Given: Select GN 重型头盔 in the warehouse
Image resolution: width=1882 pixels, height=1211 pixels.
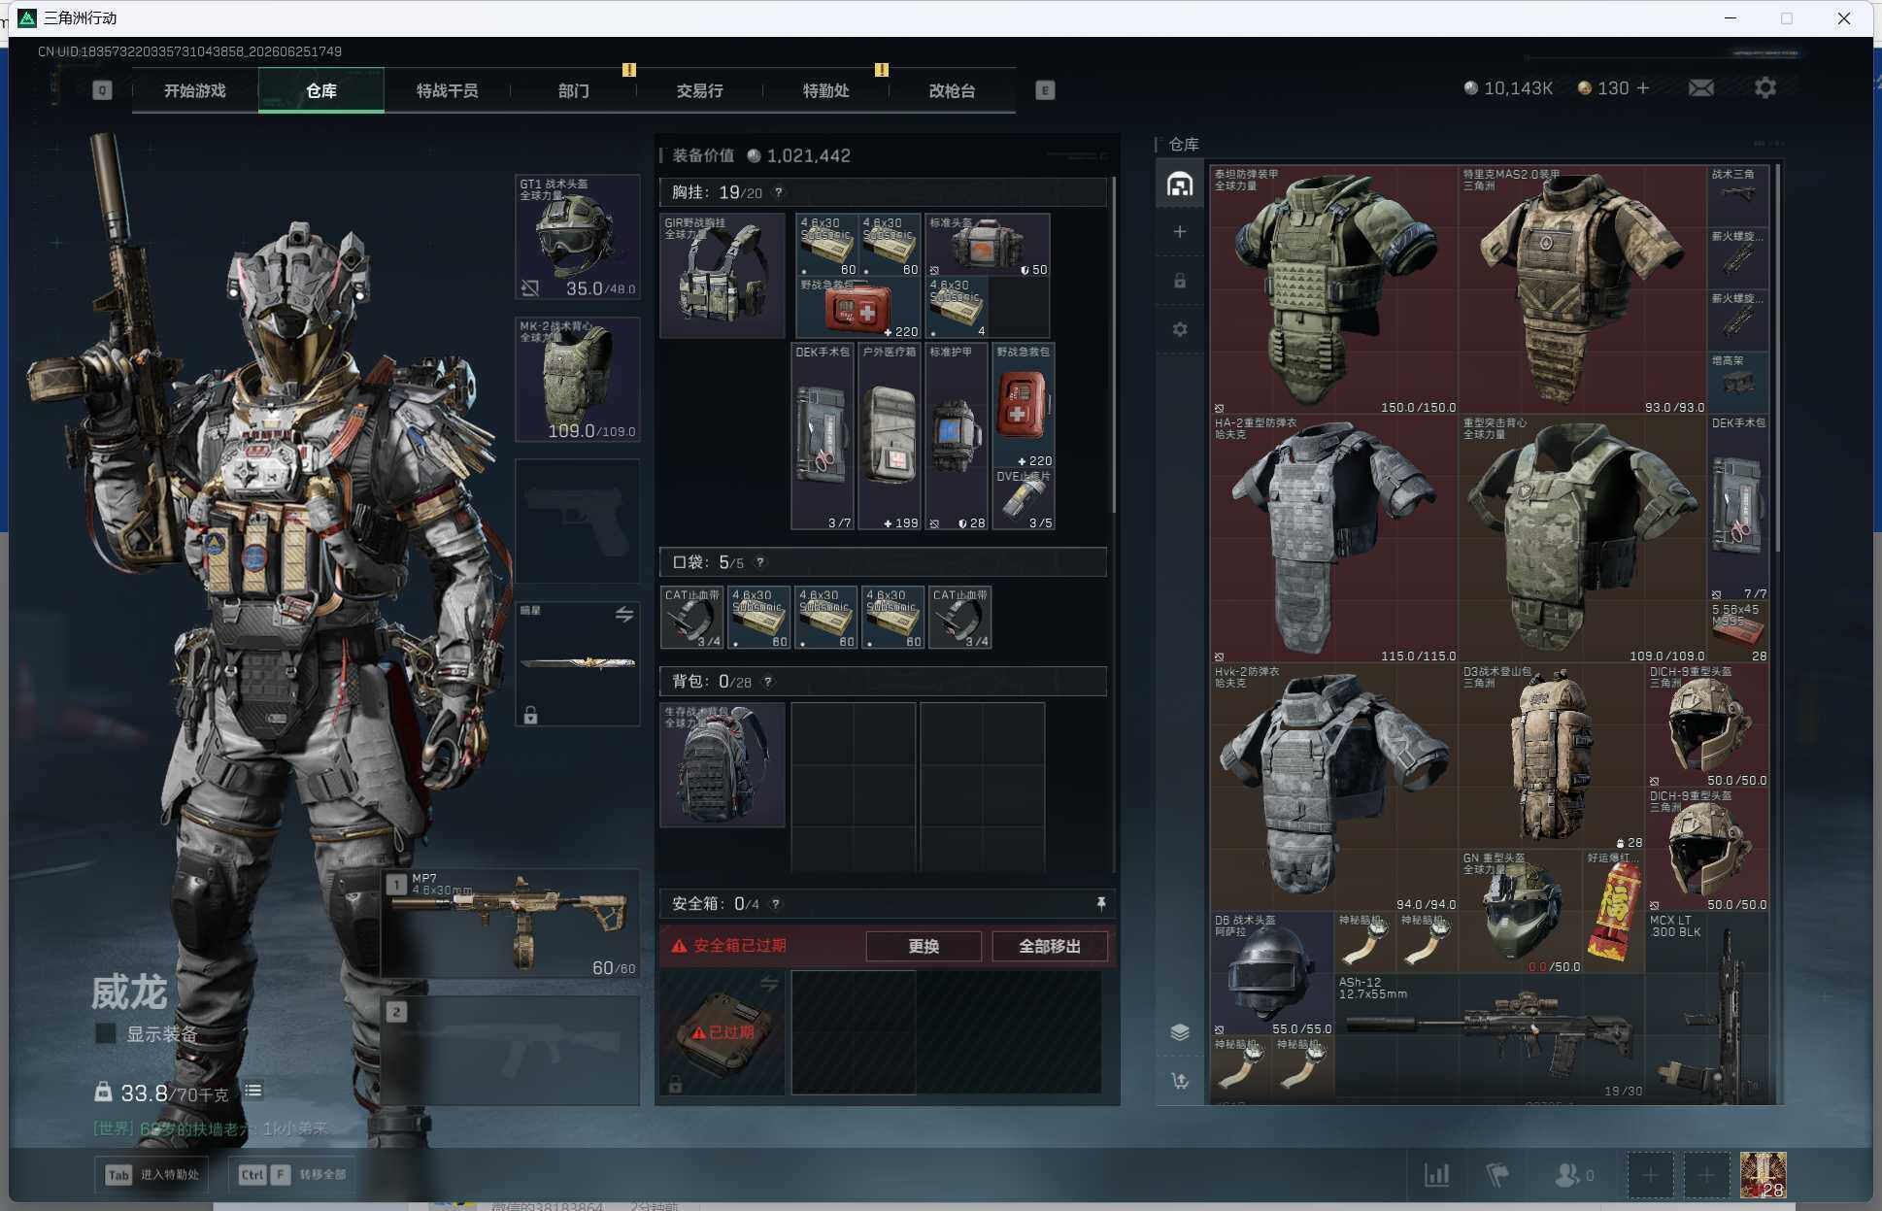Looking at the screenshot, I should 1521,913.
